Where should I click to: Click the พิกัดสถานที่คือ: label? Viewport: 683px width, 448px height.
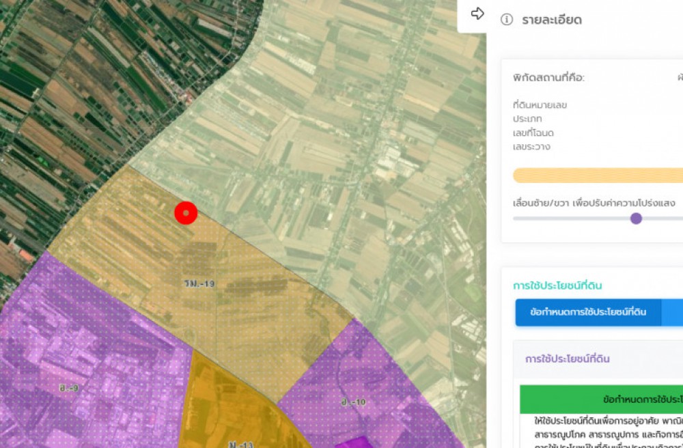[549, 78]
